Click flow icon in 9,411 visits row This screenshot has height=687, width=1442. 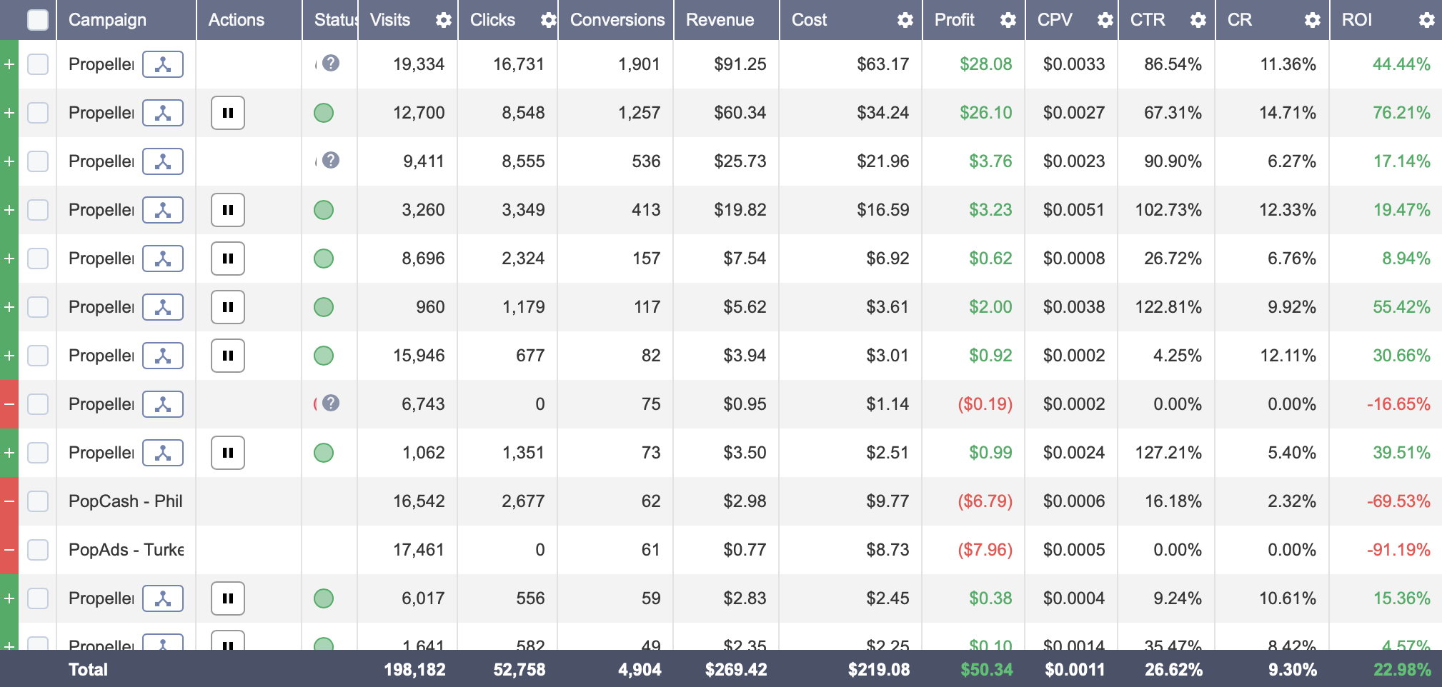pyautogui.click(x=163, y=161)
